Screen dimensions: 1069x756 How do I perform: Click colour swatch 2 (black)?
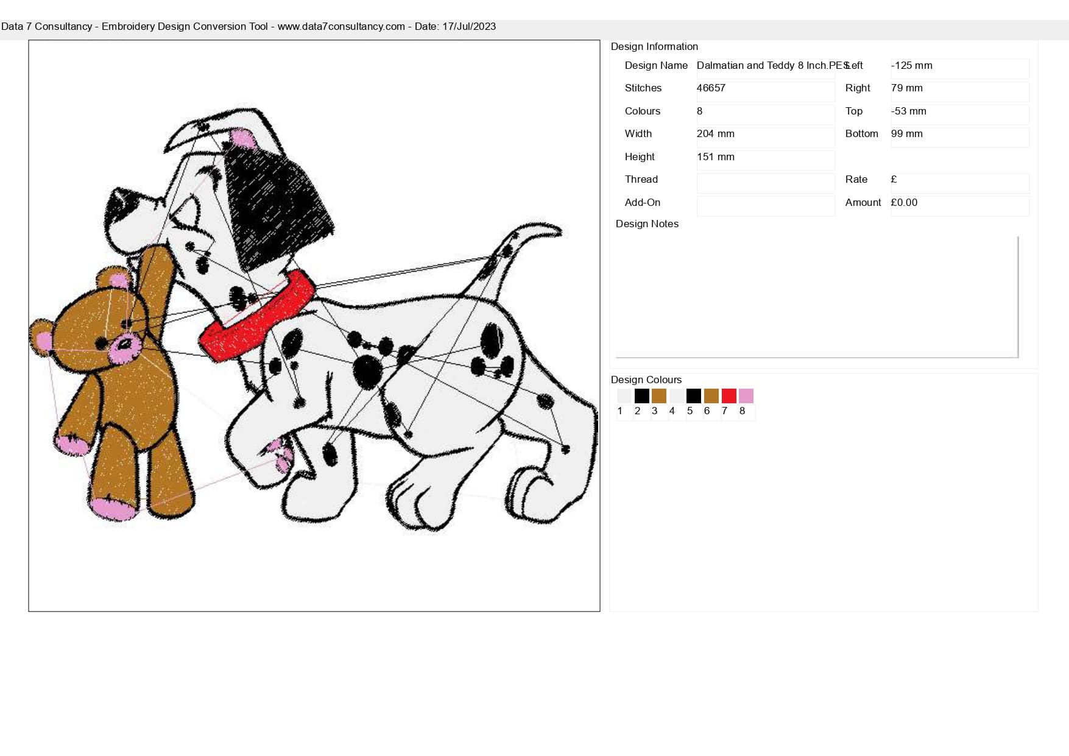point(641,396)
